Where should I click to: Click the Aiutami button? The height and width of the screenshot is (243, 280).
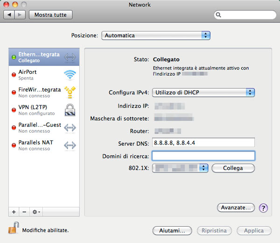pos(172,231)
